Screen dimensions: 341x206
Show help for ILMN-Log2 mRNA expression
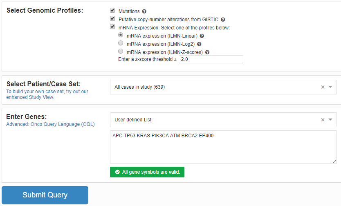tap(199, 44)
